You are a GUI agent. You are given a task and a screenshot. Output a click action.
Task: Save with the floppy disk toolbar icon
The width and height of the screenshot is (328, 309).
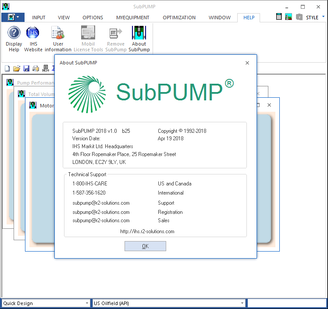[x=26, y=68]
